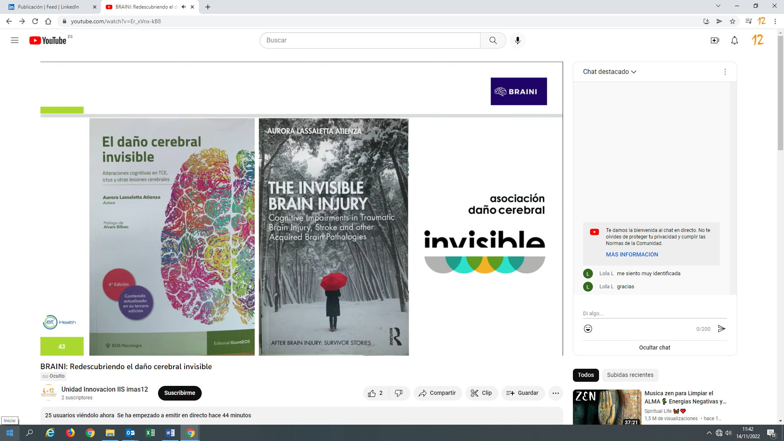This screenshot has height=441, width=784.
Task: Click the search magnifier button
Action: tap(493, 40)
